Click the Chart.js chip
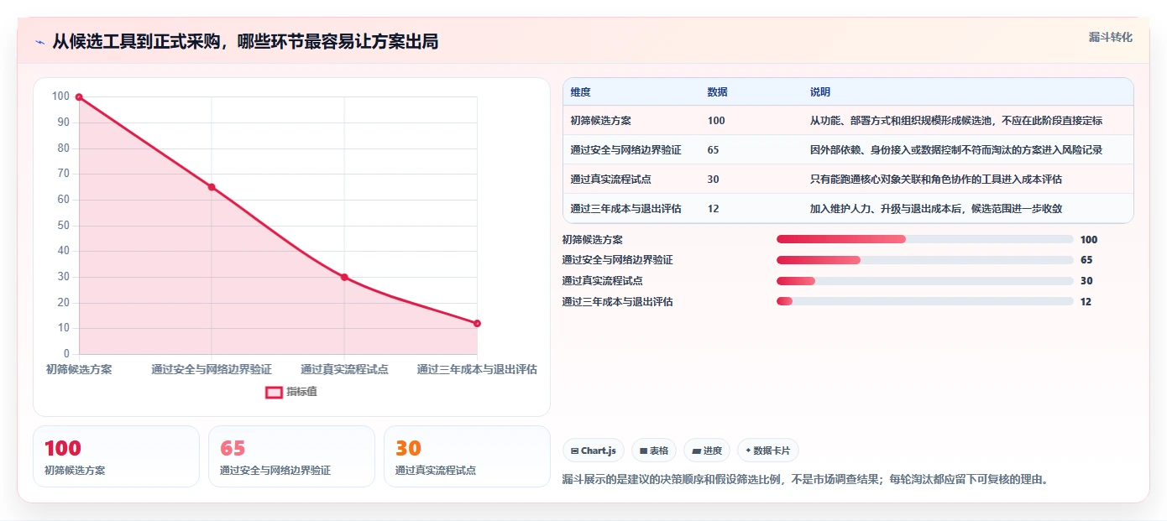The width and height of the screenshot is (1167, 521). [x=593, y=451]
